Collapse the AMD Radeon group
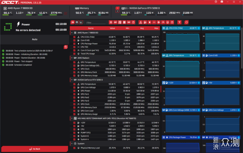 (x=72, y=58)
